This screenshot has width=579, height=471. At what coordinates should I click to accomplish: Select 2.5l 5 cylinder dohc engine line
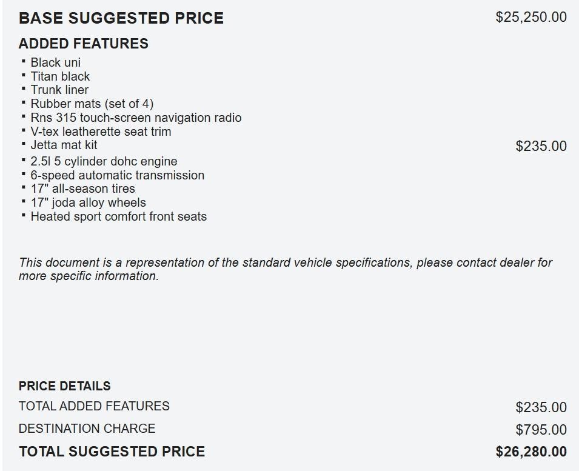[x=104, y=161]
